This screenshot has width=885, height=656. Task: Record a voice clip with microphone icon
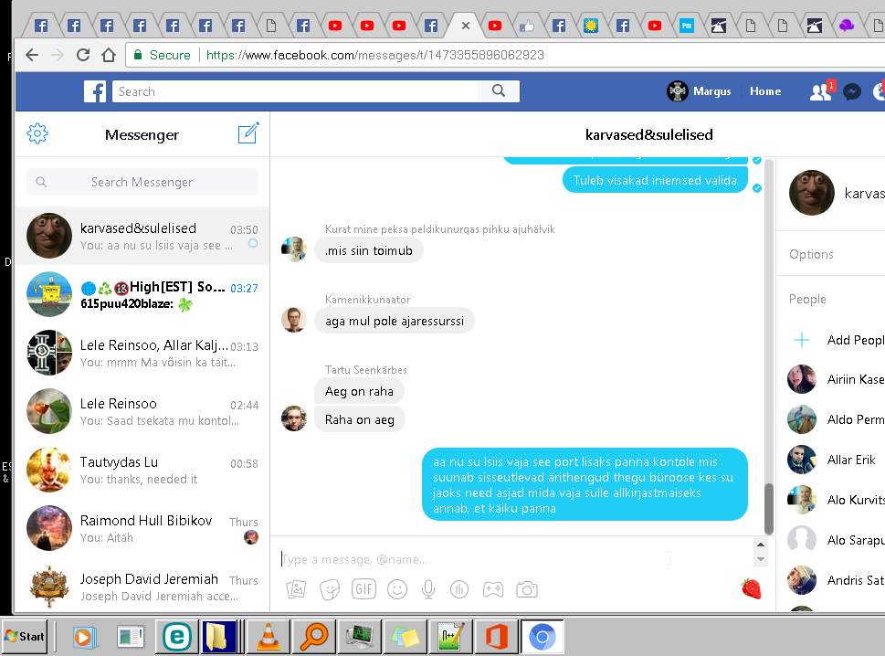click(x=428, y=590)
